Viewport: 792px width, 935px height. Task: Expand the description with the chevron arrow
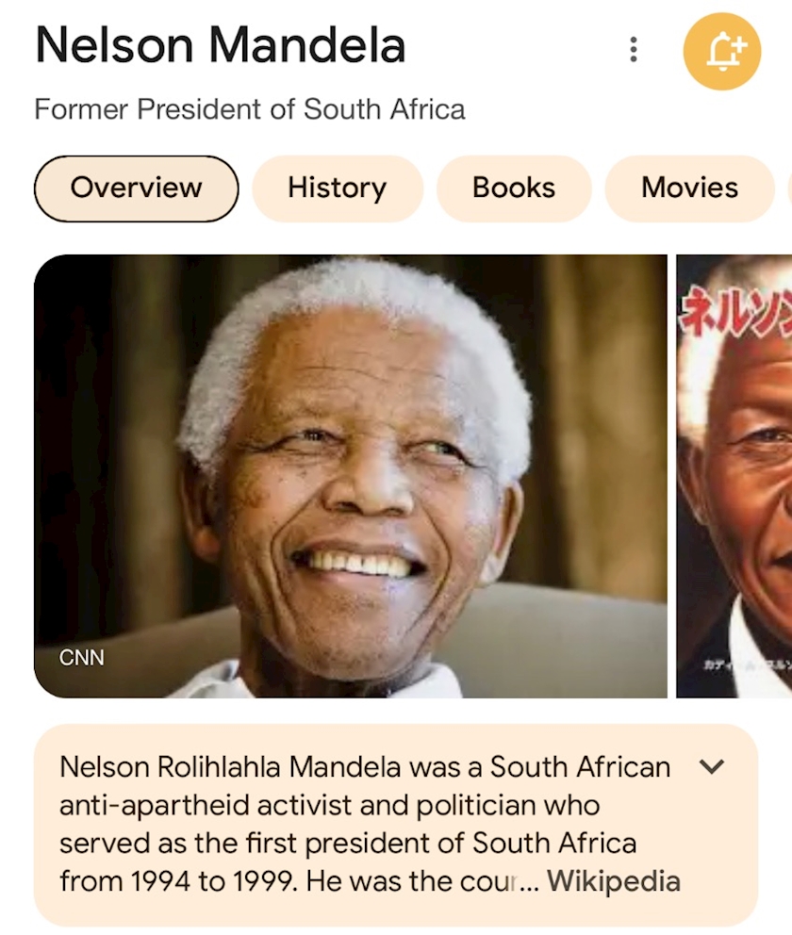712,766
